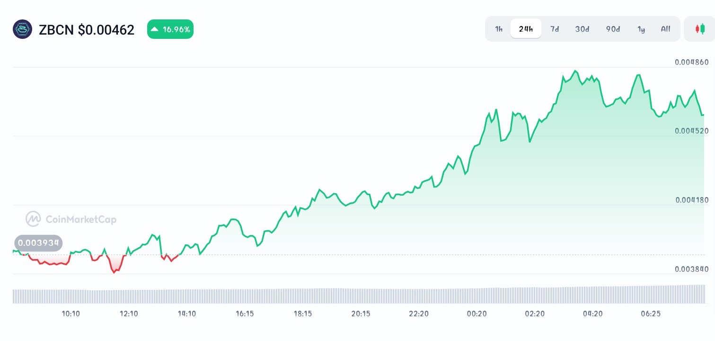The height and width of the screenshot is (341, 715).
Task: Switch to the 7d timeframe
Action: tap(555, 29)
